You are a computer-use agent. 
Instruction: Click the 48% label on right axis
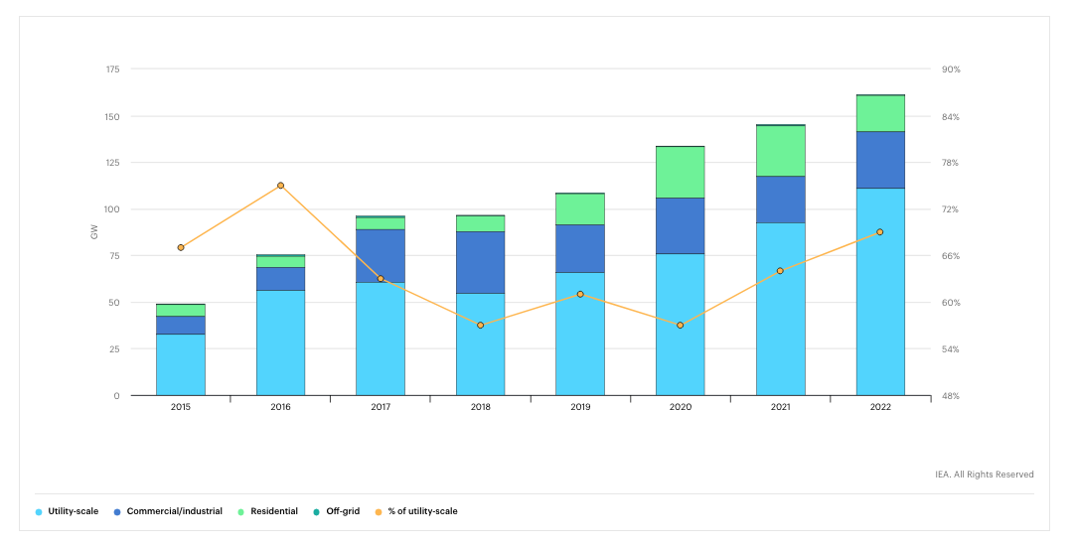click(951, 395)
